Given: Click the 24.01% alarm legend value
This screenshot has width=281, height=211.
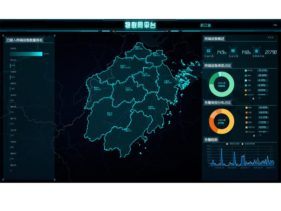Looking at the screenshot, I should [263, 113].
